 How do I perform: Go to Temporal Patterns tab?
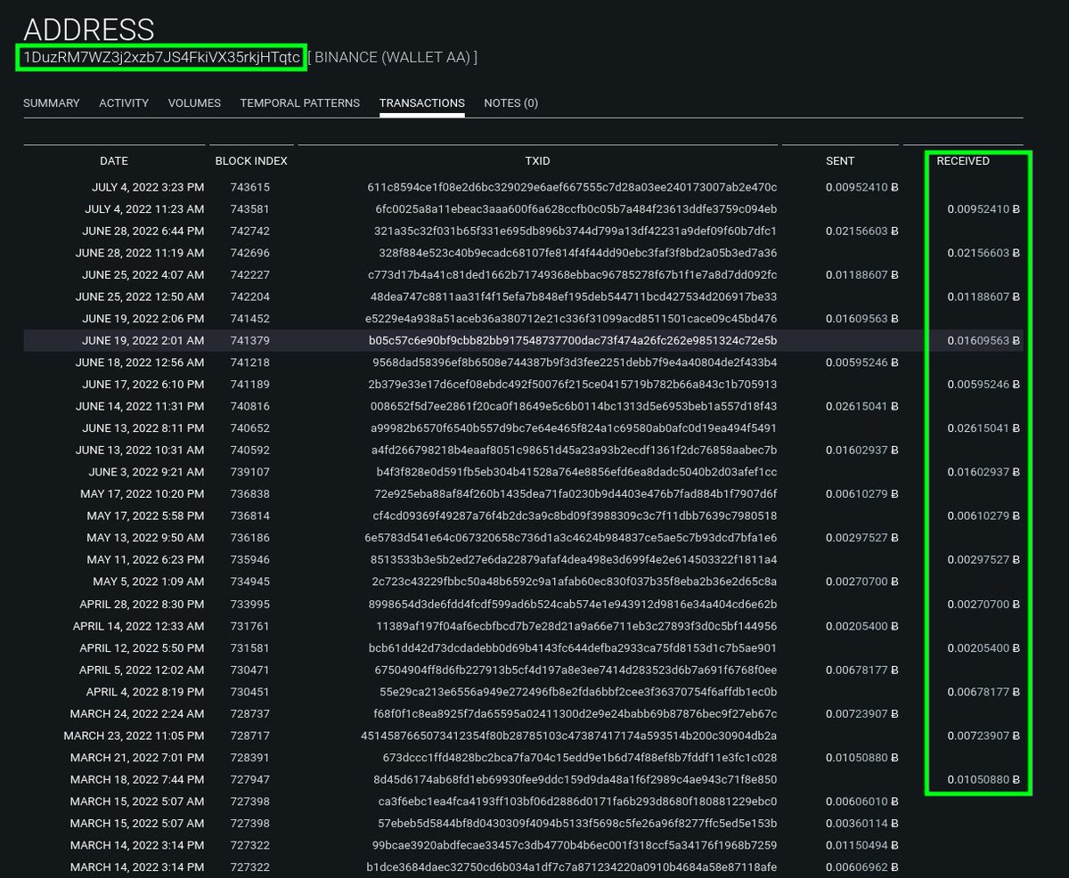tap(300, 103)
